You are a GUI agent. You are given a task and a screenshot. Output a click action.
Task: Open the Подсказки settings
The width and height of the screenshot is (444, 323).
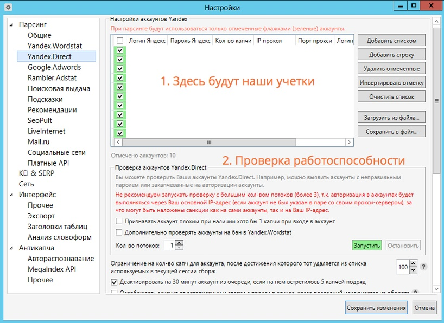tap(45, 99)
